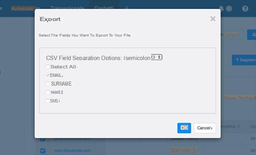Image resolution: width=256 pixels, height=155 pixels.
Task: Click the round user avatar icon
Action: 229,8
